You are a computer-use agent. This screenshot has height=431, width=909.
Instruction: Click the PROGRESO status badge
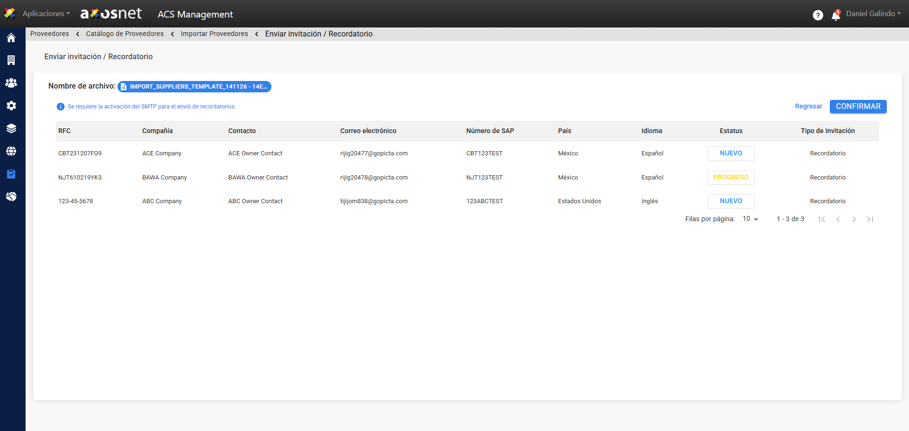(x=730, y=178)
